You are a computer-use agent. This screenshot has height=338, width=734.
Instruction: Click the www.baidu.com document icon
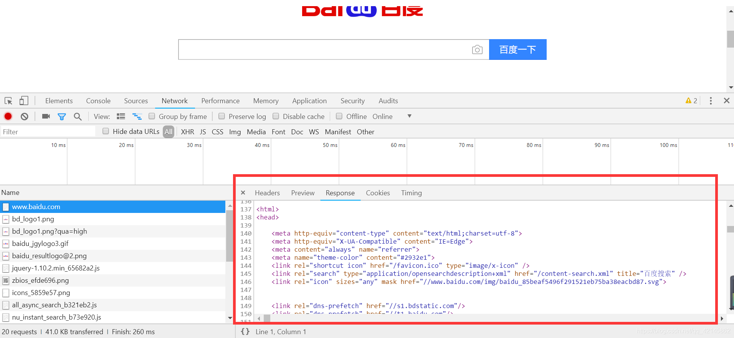(x=6, y=207)
